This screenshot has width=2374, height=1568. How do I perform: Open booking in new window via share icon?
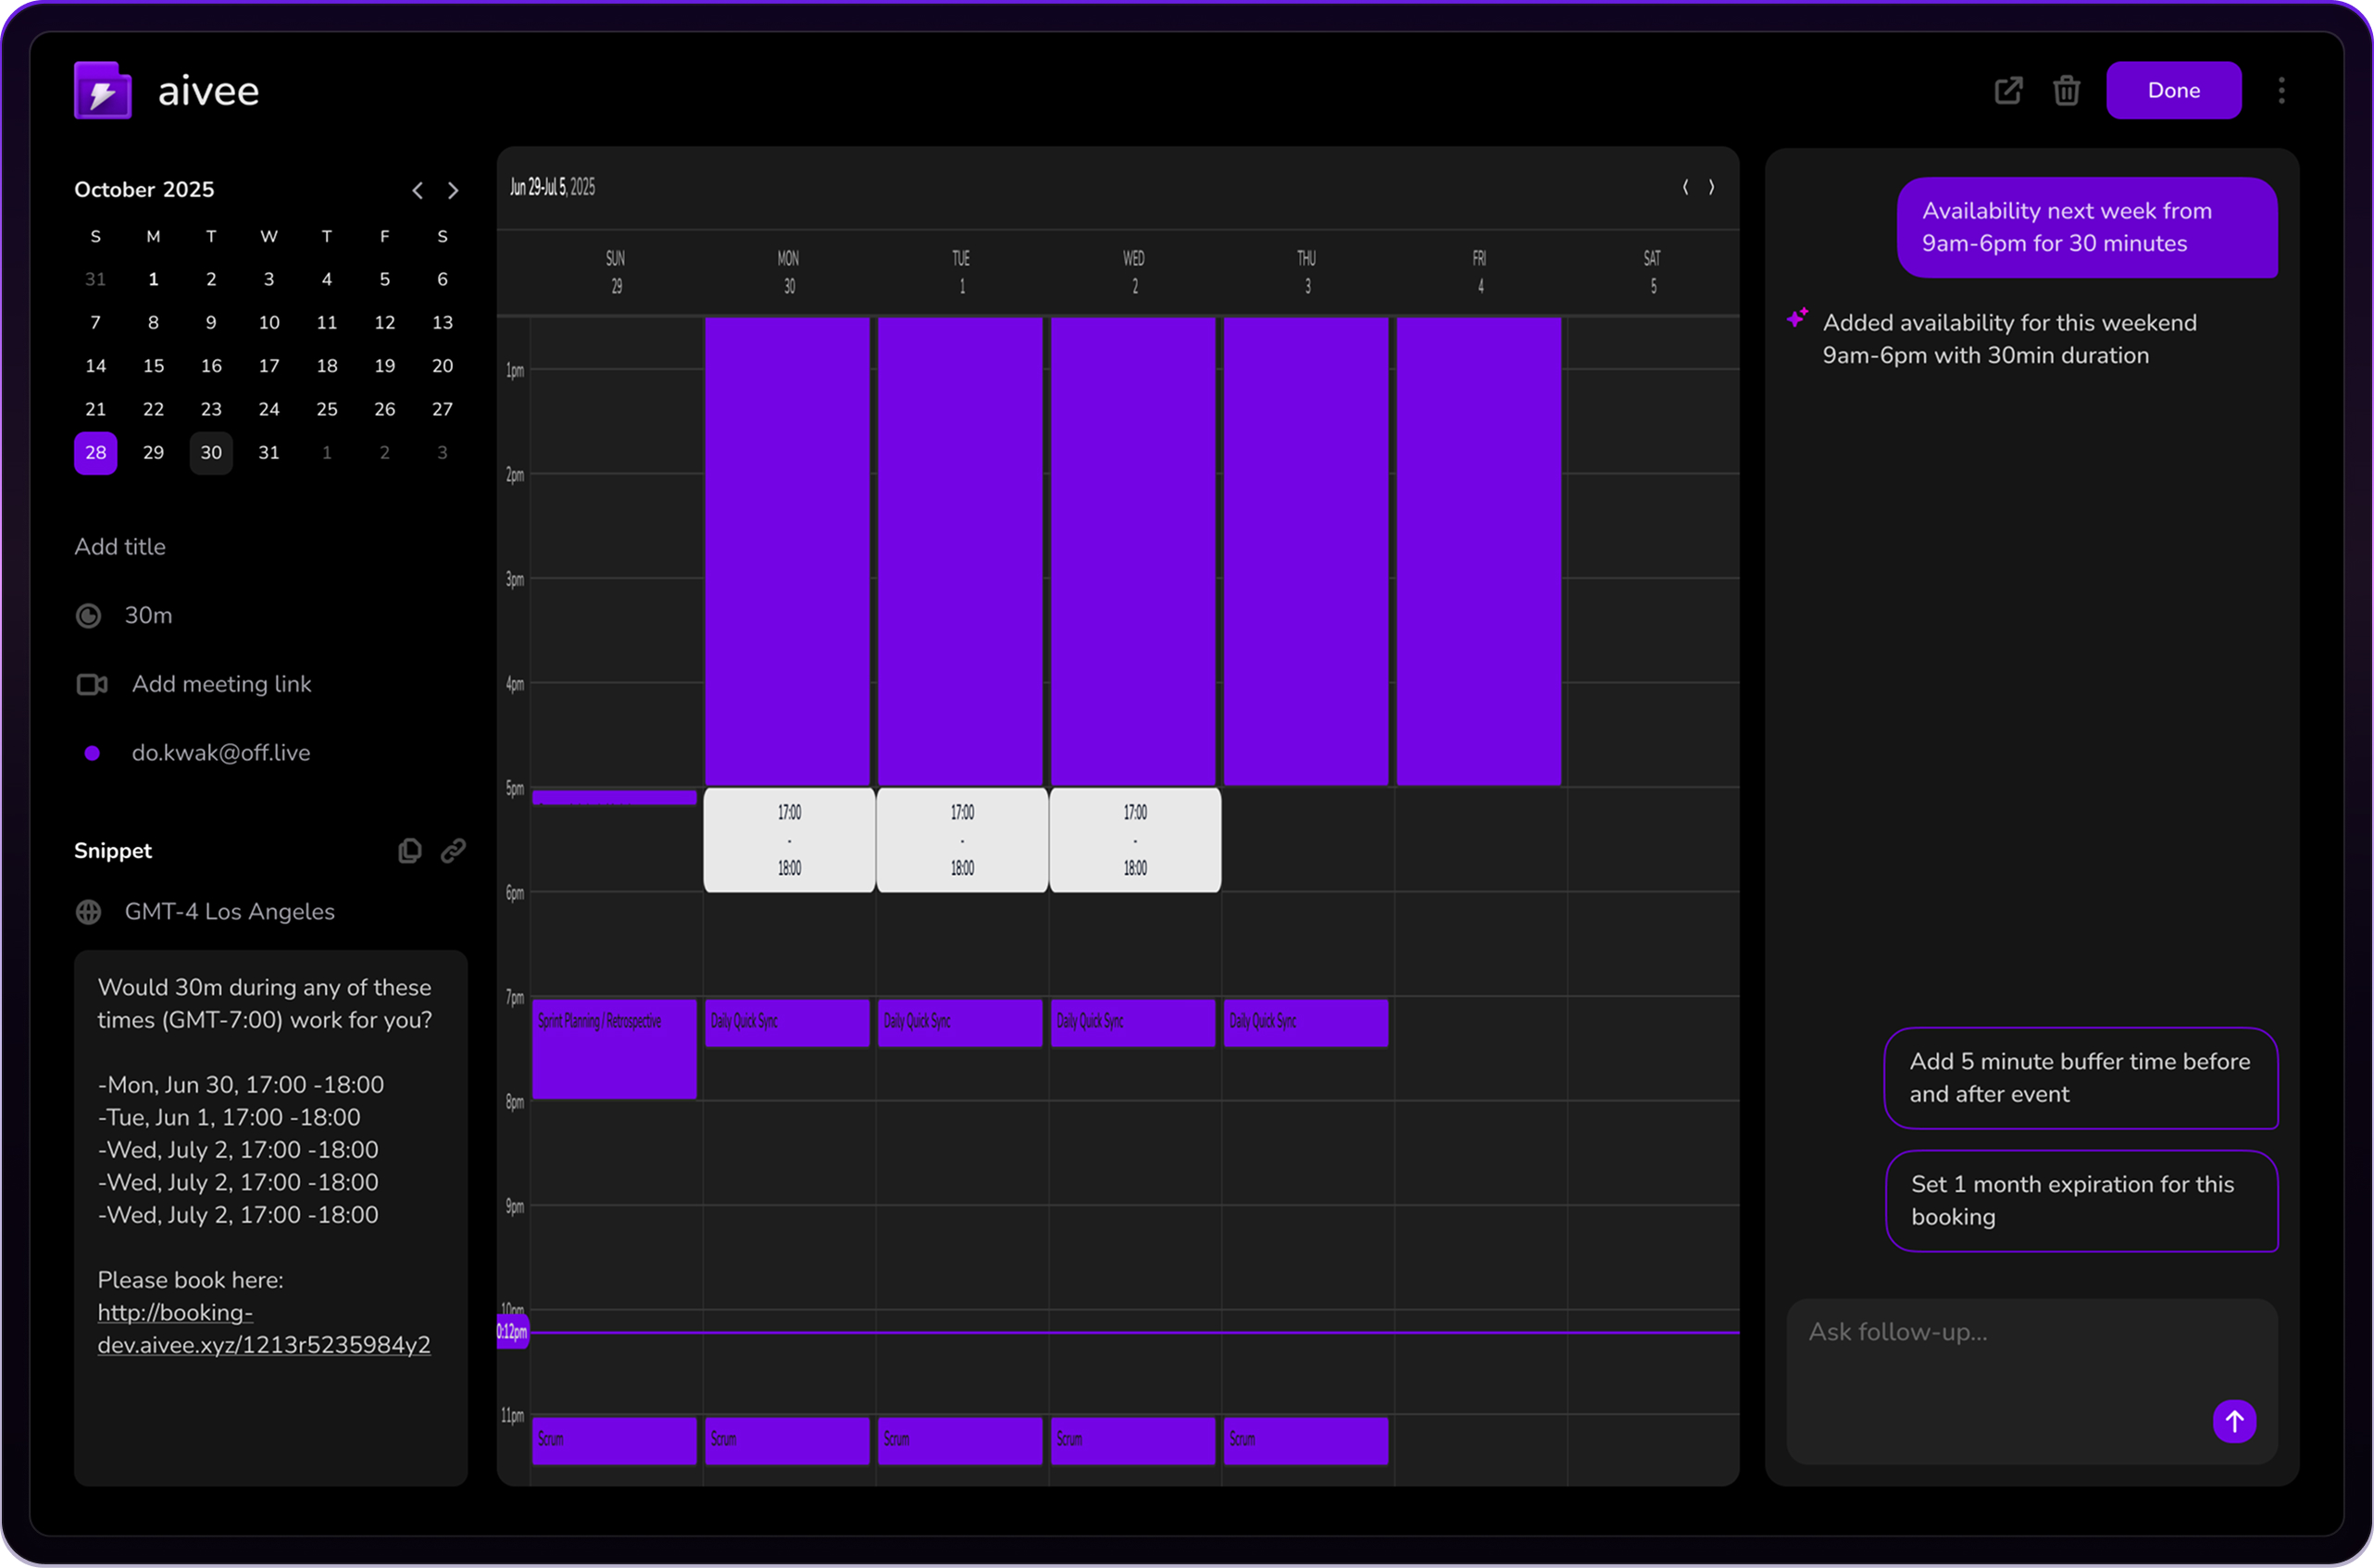(x=2010, y=90)
